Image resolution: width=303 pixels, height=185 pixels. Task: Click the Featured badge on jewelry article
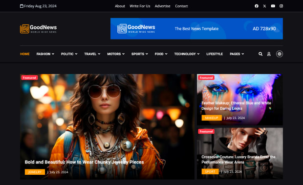(29, 78)
